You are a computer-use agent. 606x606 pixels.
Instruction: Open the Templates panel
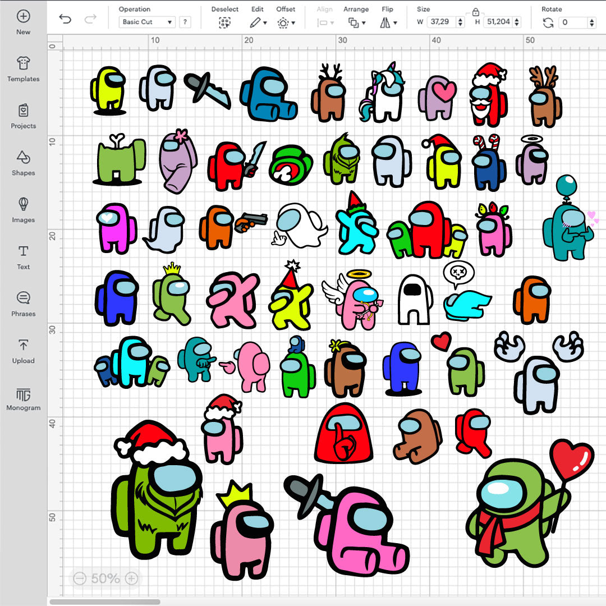pos(23,69)
